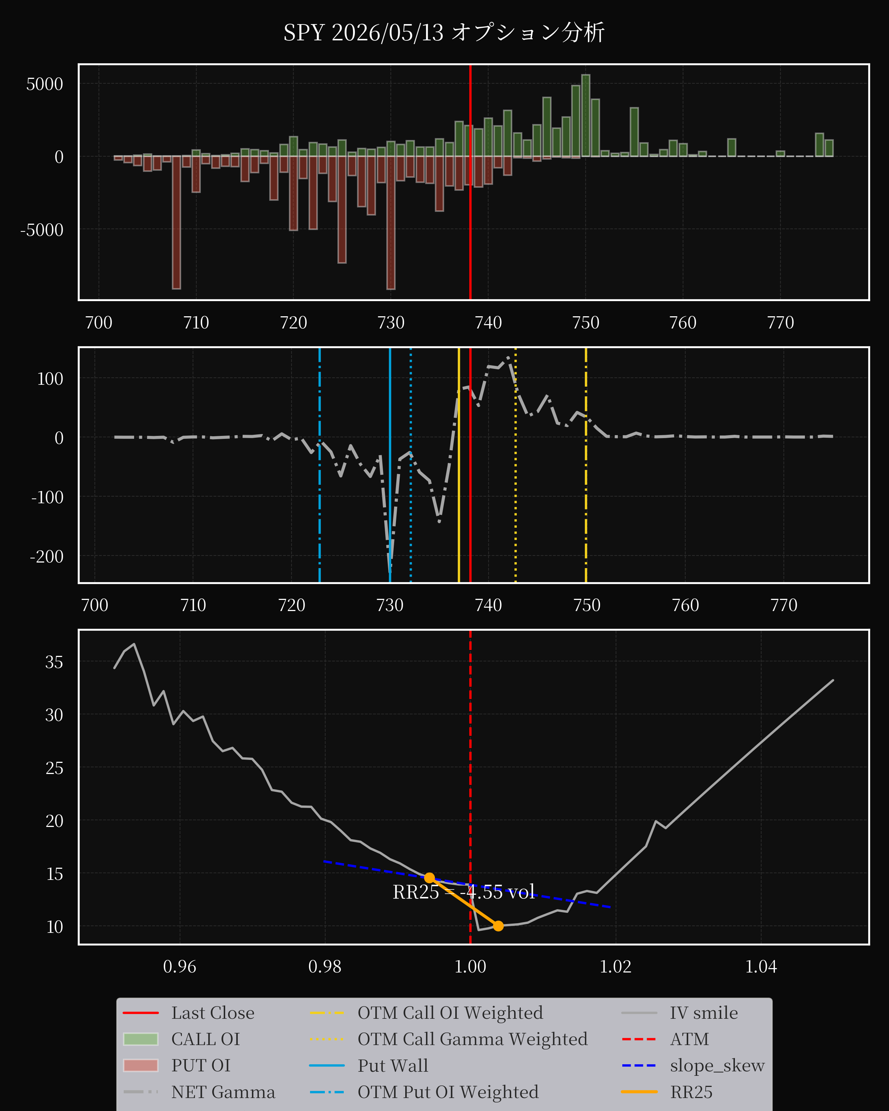Click the 1.00 x-axis label on the IV chart
The image size is (889, 1111).
pyautogui.click(x=470, y=967)
